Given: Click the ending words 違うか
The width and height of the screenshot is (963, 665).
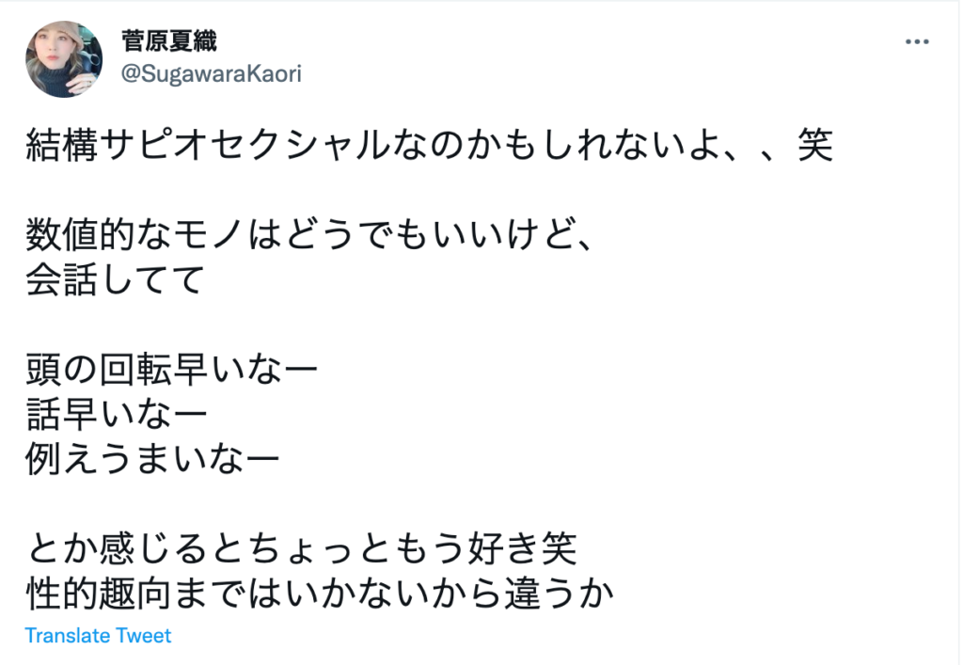Looking at the screenshot, I should pos(560,594).
